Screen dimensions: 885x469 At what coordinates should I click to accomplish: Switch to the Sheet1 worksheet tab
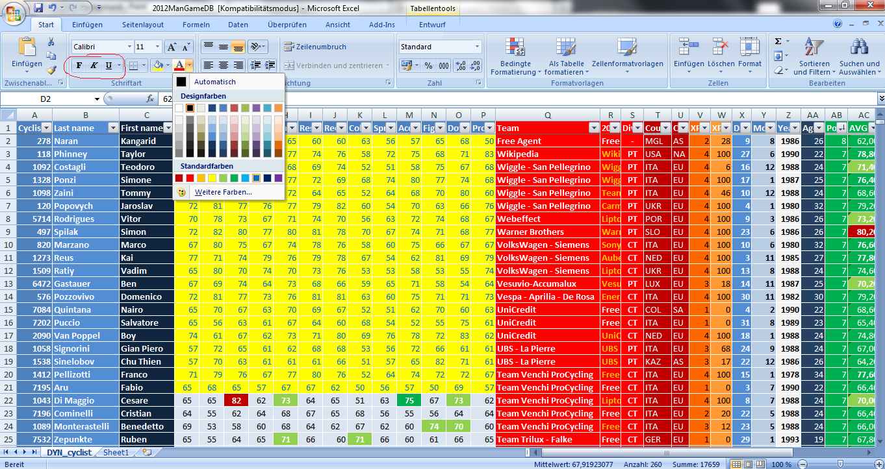116,452
